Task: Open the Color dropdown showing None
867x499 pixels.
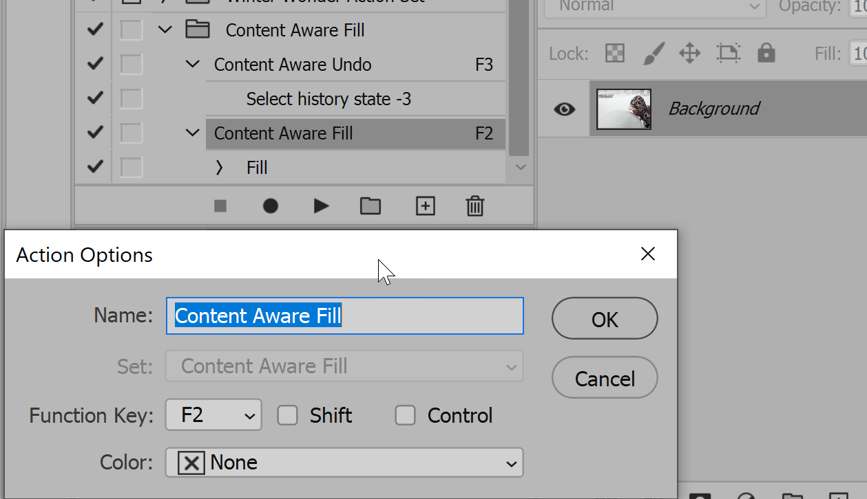Action: click(x=344, y=463)
